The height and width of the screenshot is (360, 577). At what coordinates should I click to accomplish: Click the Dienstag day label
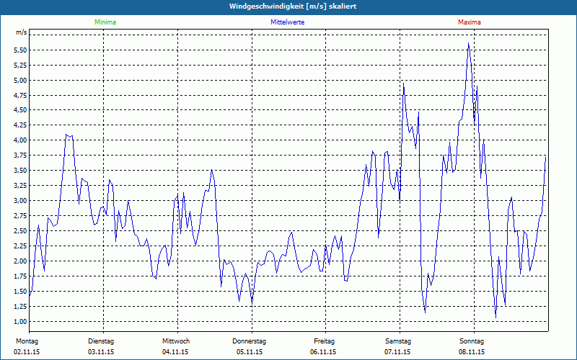pos(101,341)
